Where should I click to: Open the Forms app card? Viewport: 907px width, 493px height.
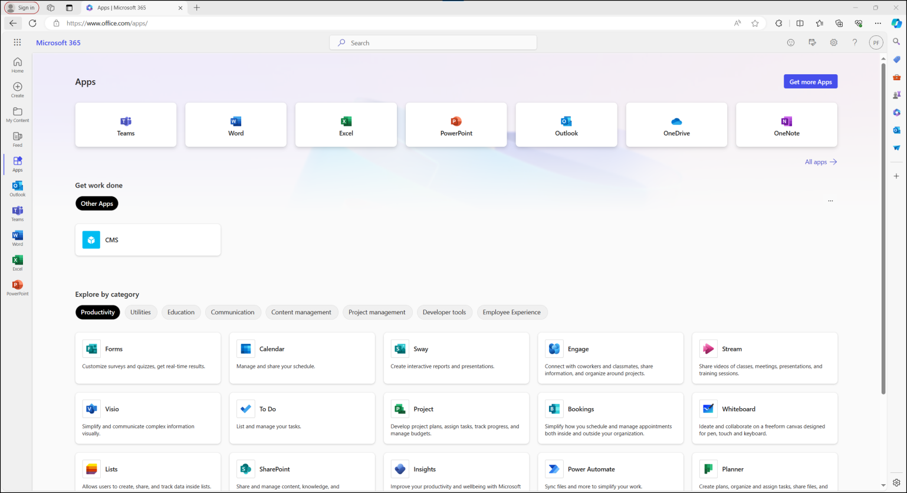(x=148, y=358)
